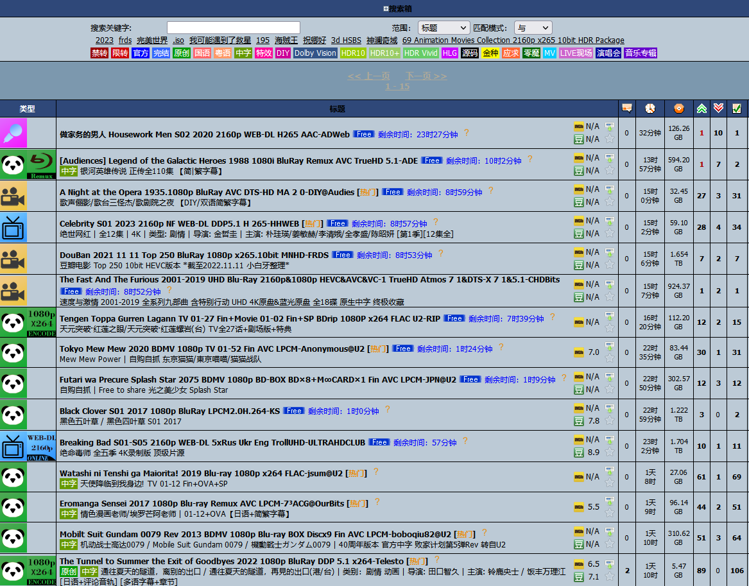Bookmark the Eromanga Sensei torrent star
Image resolution: width=749 pixels, height=586 pixels.
click(x=610, y=513)
